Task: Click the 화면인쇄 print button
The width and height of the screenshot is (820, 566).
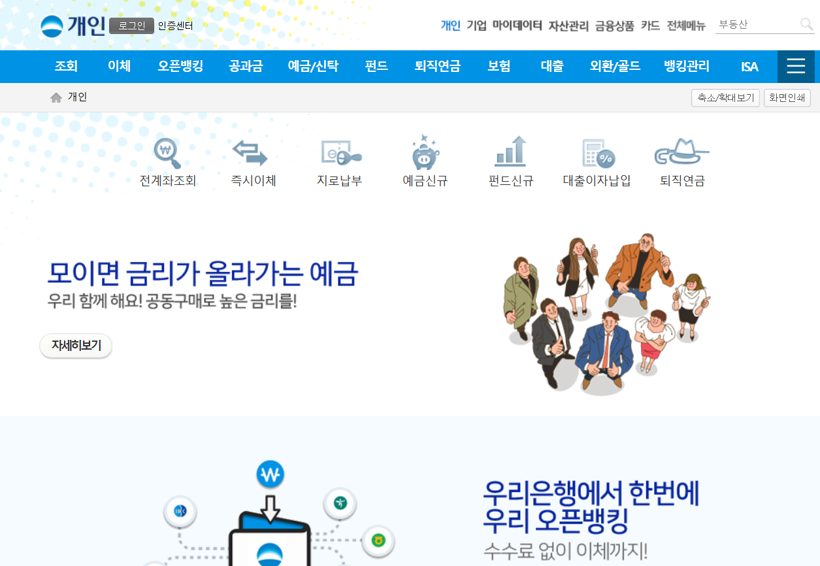Action: click(x=787, y=97)
